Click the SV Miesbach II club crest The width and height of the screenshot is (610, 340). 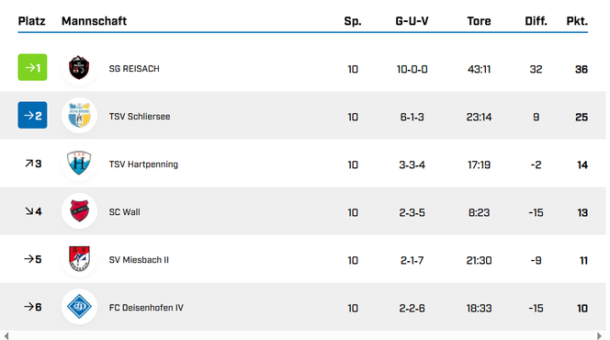79,259
